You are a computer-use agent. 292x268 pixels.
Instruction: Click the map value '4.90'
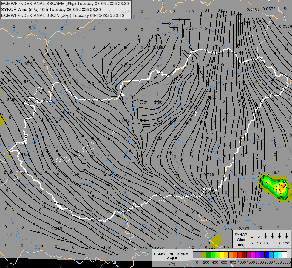point(209,193)
